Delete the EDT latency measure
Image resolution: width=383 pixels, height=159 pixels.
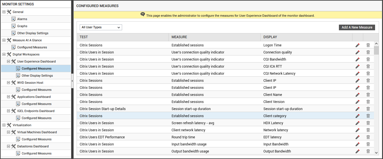pos(368,137)
